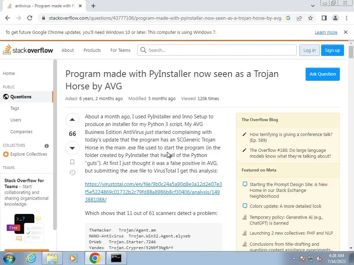Upvote the question
The width and height of the screenshot is (354, 265).
[72, 120]
